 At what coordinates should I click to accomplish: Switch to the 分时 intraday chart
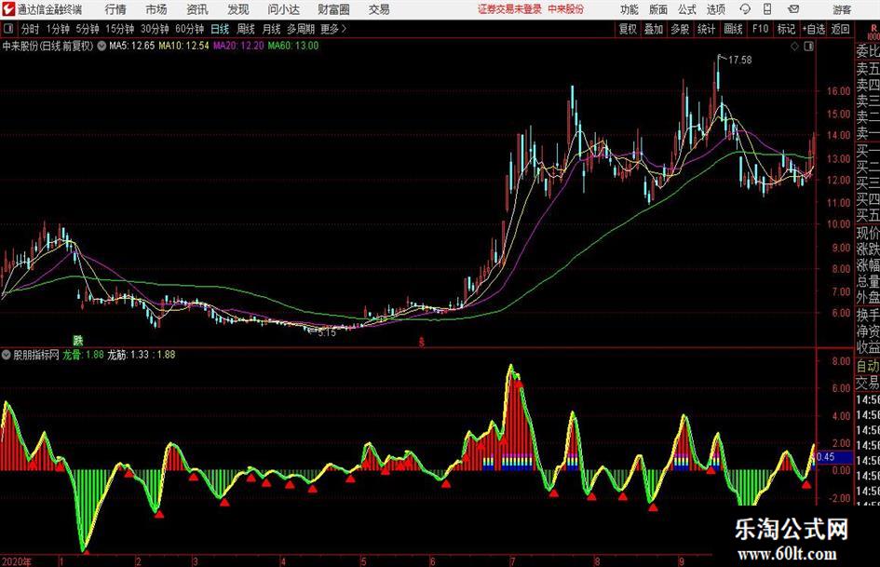[x=30, y=29]
